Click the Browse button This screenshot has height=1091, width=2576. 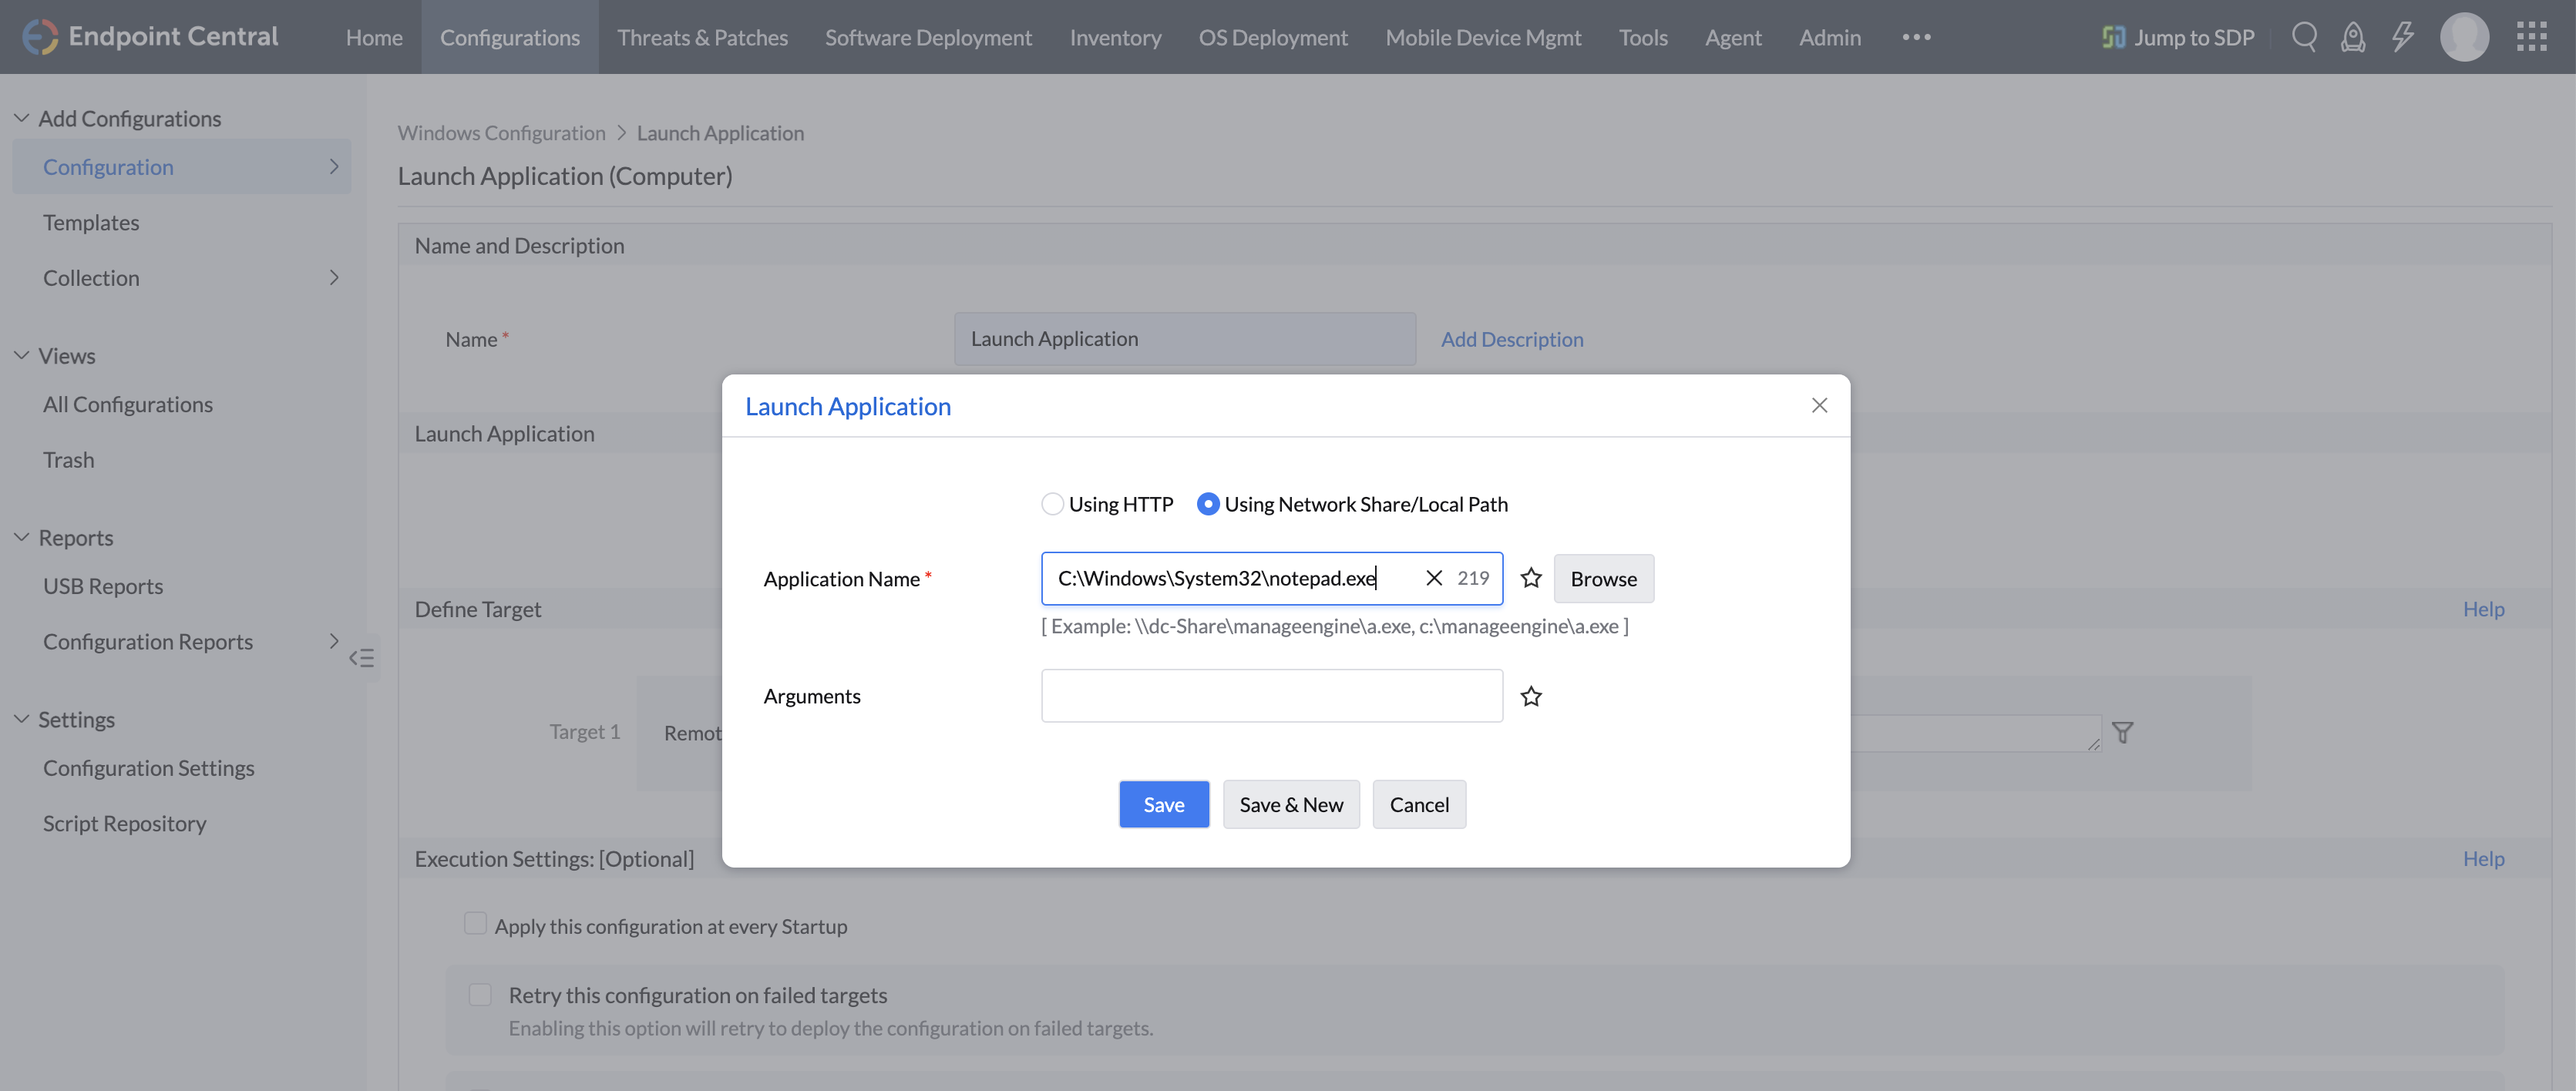point(1603,579)
